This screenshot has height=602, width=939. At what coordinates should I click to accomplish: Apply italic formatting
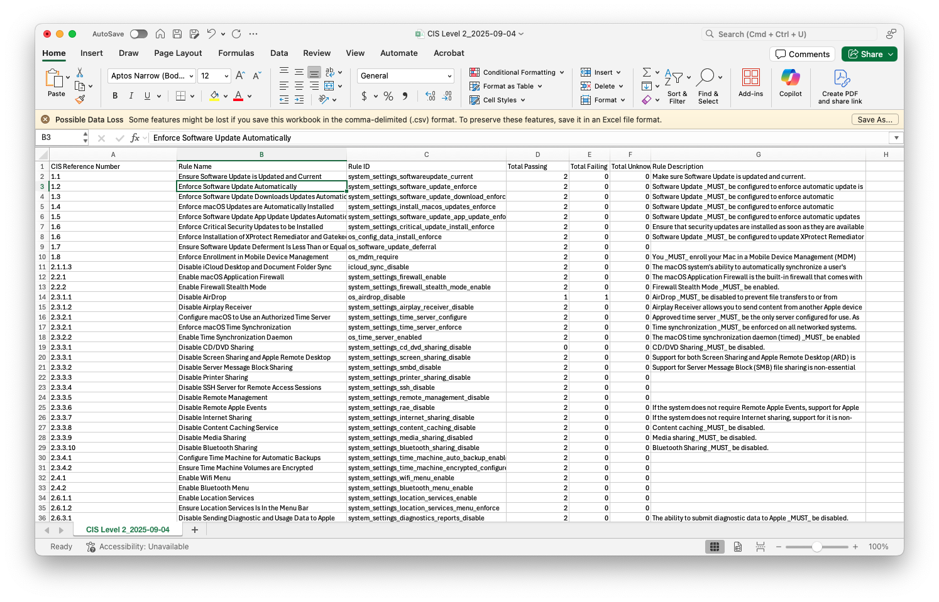(x=131, y=96)
